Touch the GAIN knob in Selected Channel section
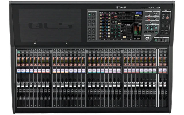Screen dimensions: 184x115 (149, 14)
